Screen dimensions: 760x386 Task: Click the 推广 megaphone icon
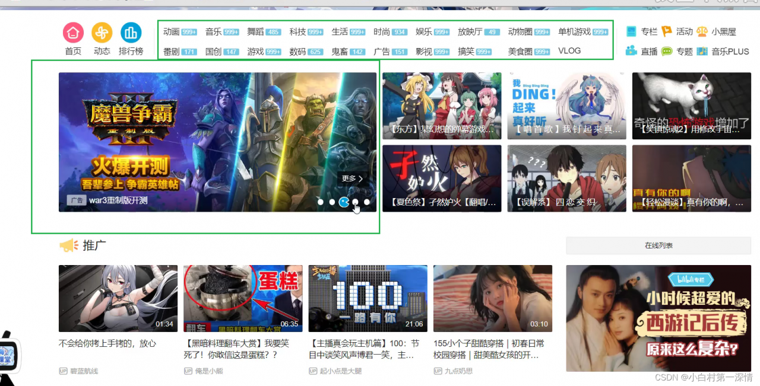[x=69, y=245]
